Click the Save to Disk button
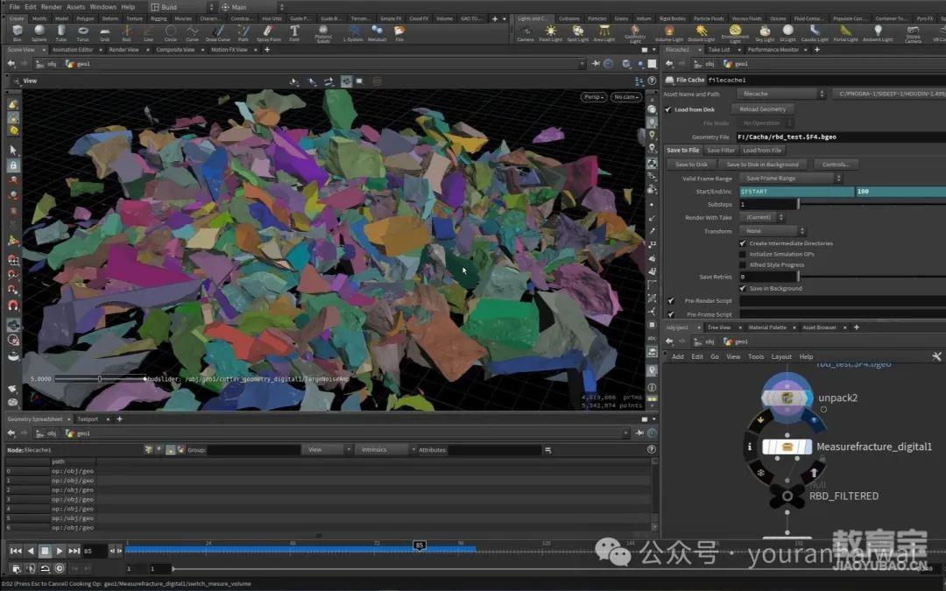 691,164
